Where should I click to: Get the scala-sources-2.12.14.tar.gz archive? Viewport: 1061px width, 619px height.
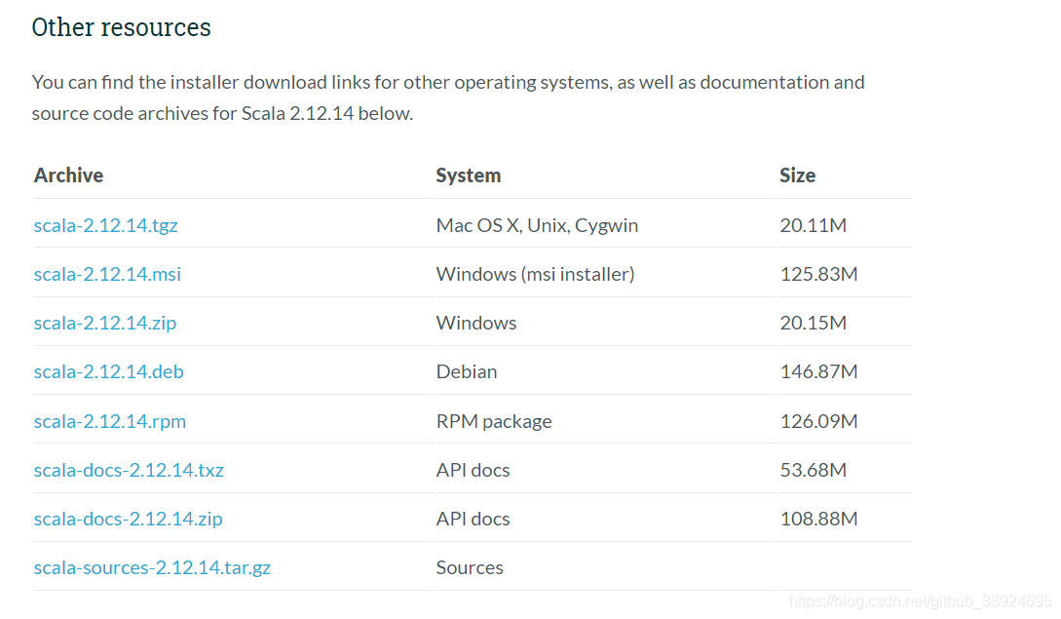pyautogui.click(x=152, y=567)
